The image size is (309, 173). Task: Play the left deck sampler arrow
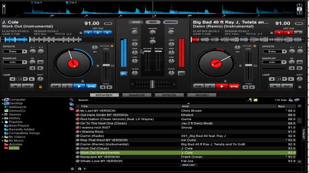click(40, 68)
